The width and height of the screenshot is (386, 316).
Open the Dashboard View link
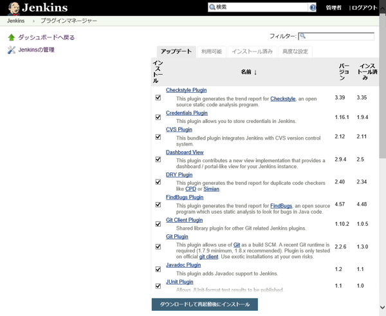click(185, 153)
